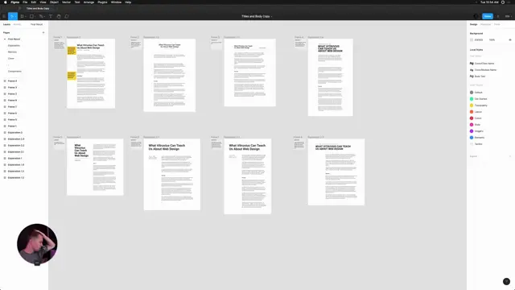
Task: Open the File menu
Action: click(x=25, y=2)
